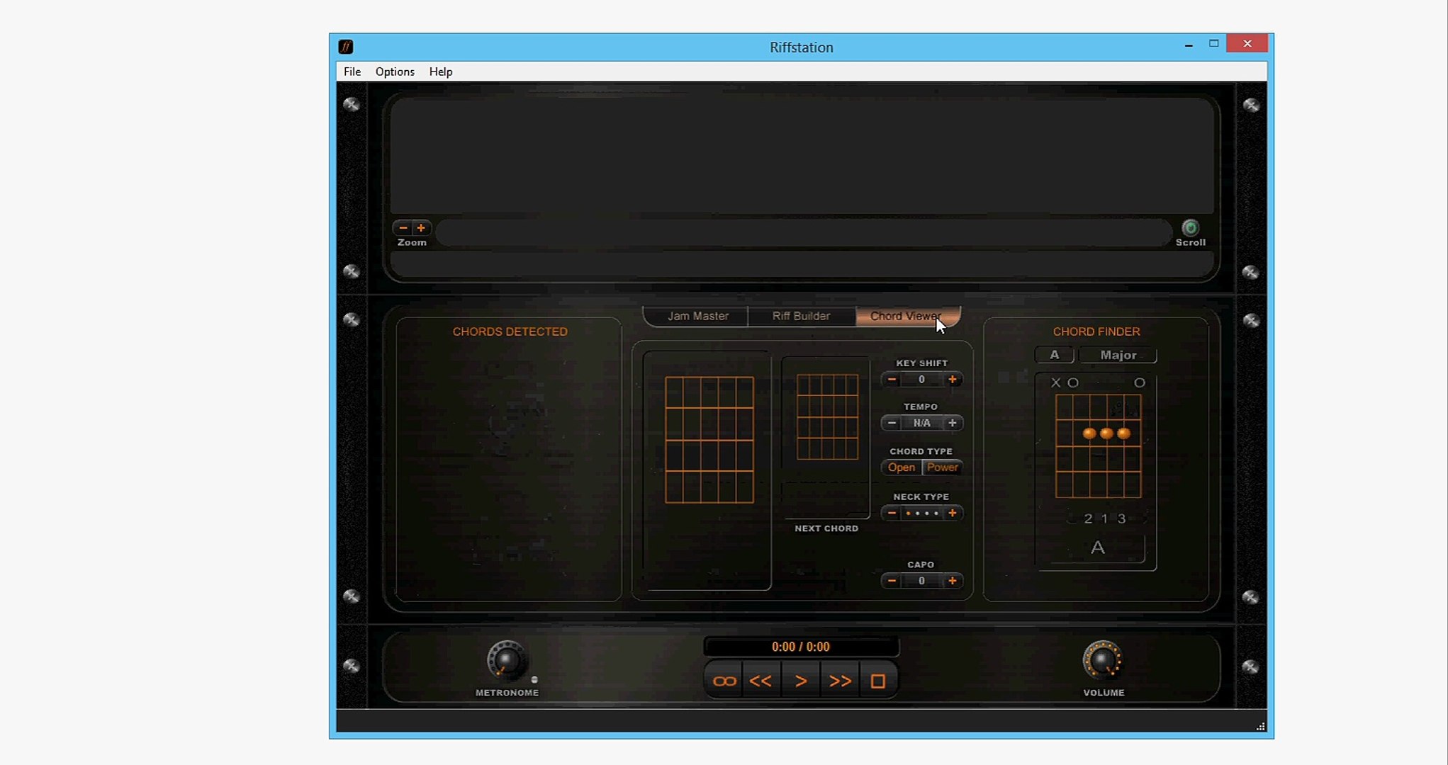The width and height of the screenshot is (1448, 765).
Task: Open the File menu
Action: (352, 72)
